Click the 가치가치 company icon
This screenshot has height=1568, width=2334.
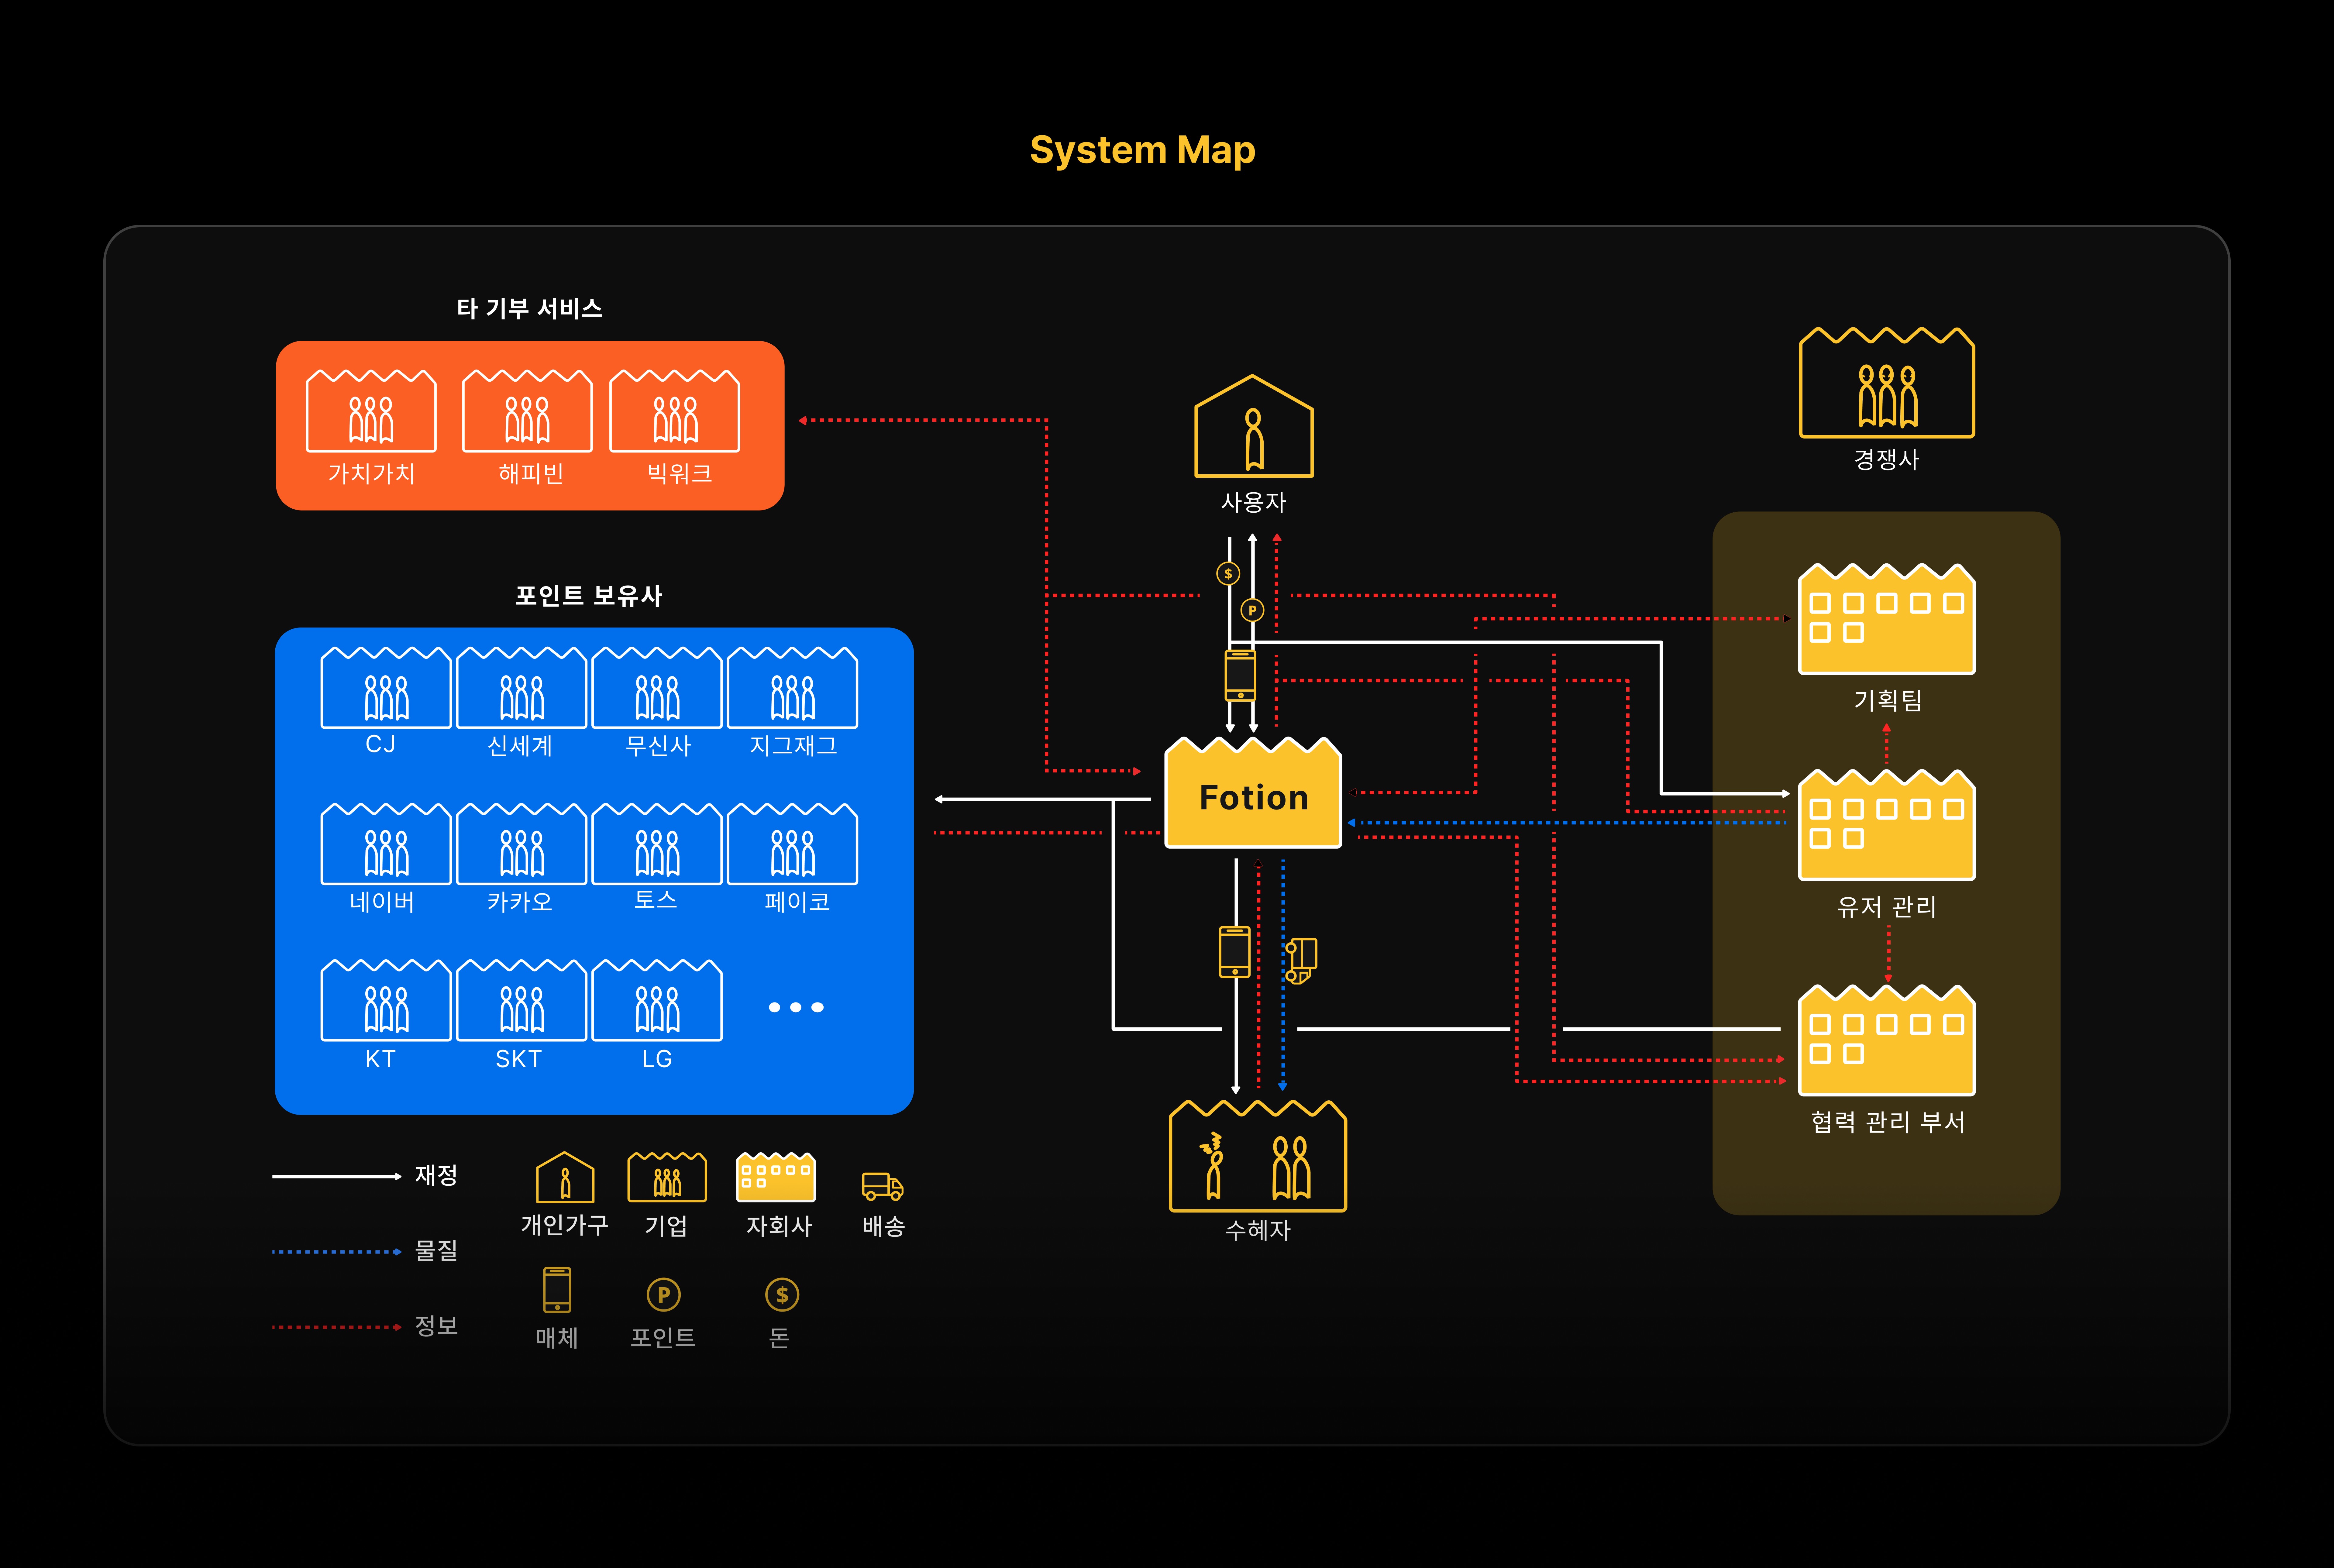[371, 412]
